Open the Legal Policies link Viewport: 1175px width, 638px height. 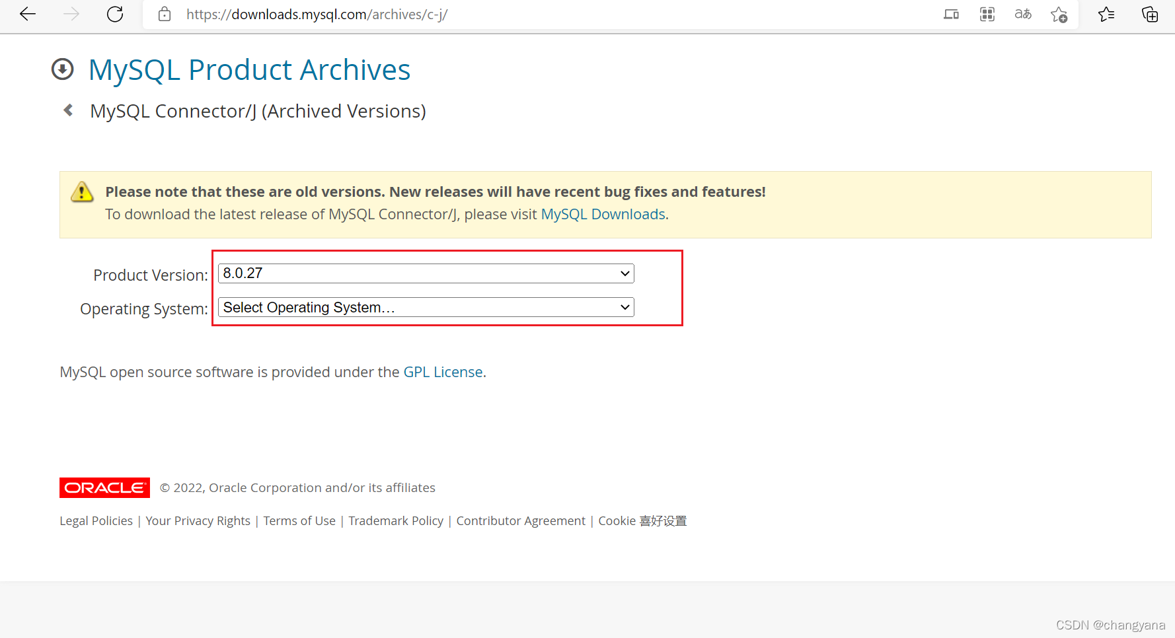pyautogui.click(x=96, y=520)
